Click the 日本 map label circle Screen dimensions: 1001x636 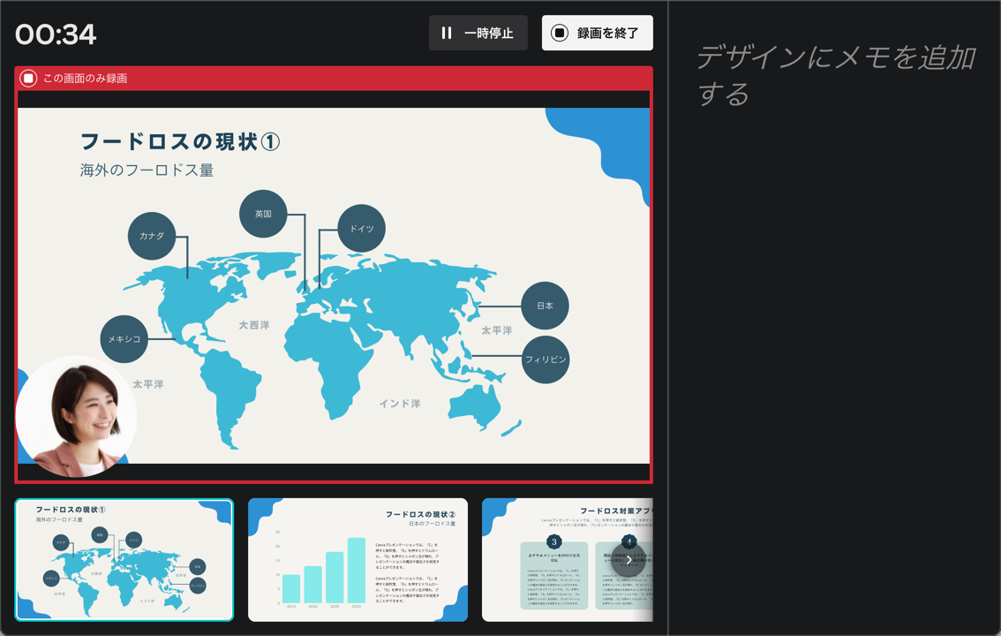click(545, 306)
